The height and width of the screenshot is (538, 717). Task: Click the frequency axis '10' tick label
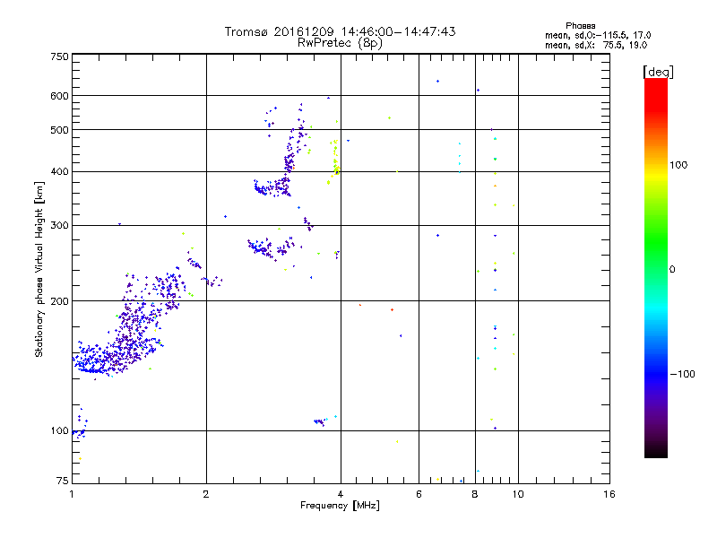tap(518, 494)
